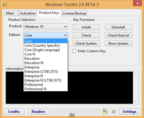Screen dimensions: 144x118
Task: Collapse the Edition dropdown arrow
Action: pyautogui.click(x=65, y=35)
